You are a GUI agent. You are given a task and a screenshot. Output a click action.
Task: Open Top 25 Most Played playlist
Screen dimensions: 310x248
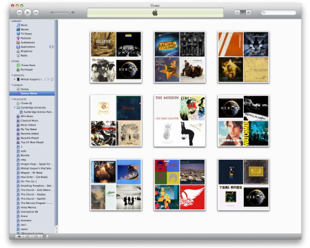click(32, 143)
